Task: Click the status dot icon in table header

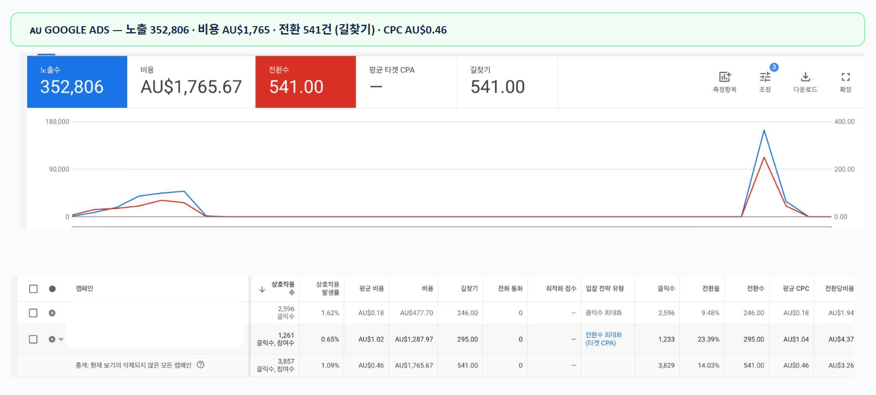Action: point(52,289)
